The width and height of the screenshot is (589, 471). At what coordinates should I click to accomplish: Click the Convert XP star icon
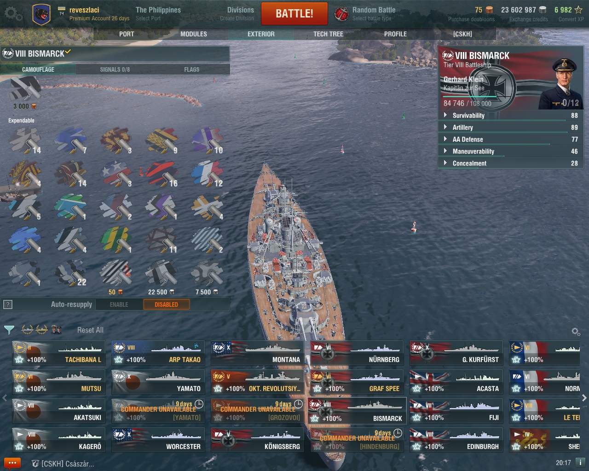pyautogui.click(x=578, y=10)
